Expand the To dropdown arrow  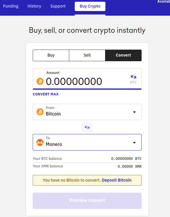click(x=134, y=142)
